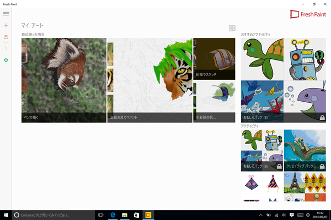Select the blue robot recommended activity
The width and height of the screenshot is (331, 220).
(x=305, y=59)
